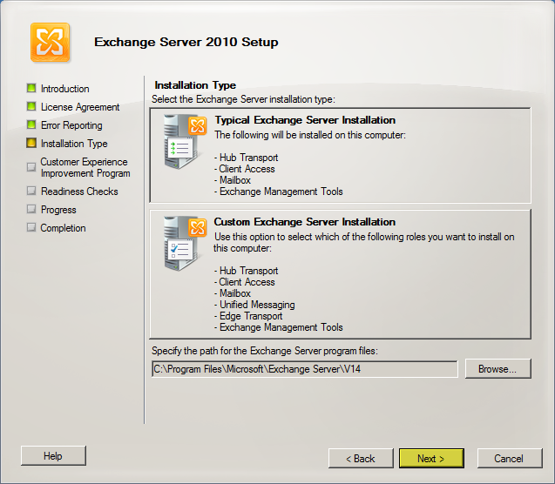
Task: Click the Progress step label
Action: click(x=58, y=210)
